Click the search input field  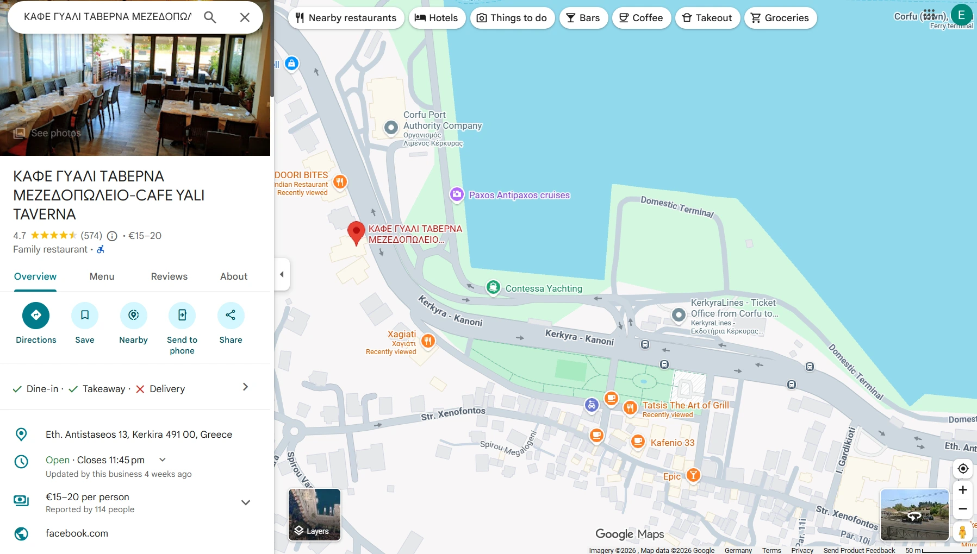click(x=108, y=17)
